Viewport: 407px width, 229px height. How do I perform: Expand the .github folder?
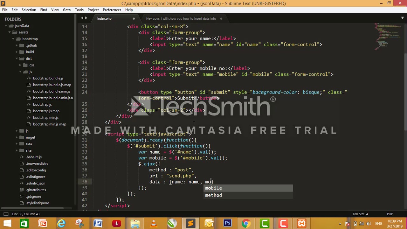tap(17, 45)
